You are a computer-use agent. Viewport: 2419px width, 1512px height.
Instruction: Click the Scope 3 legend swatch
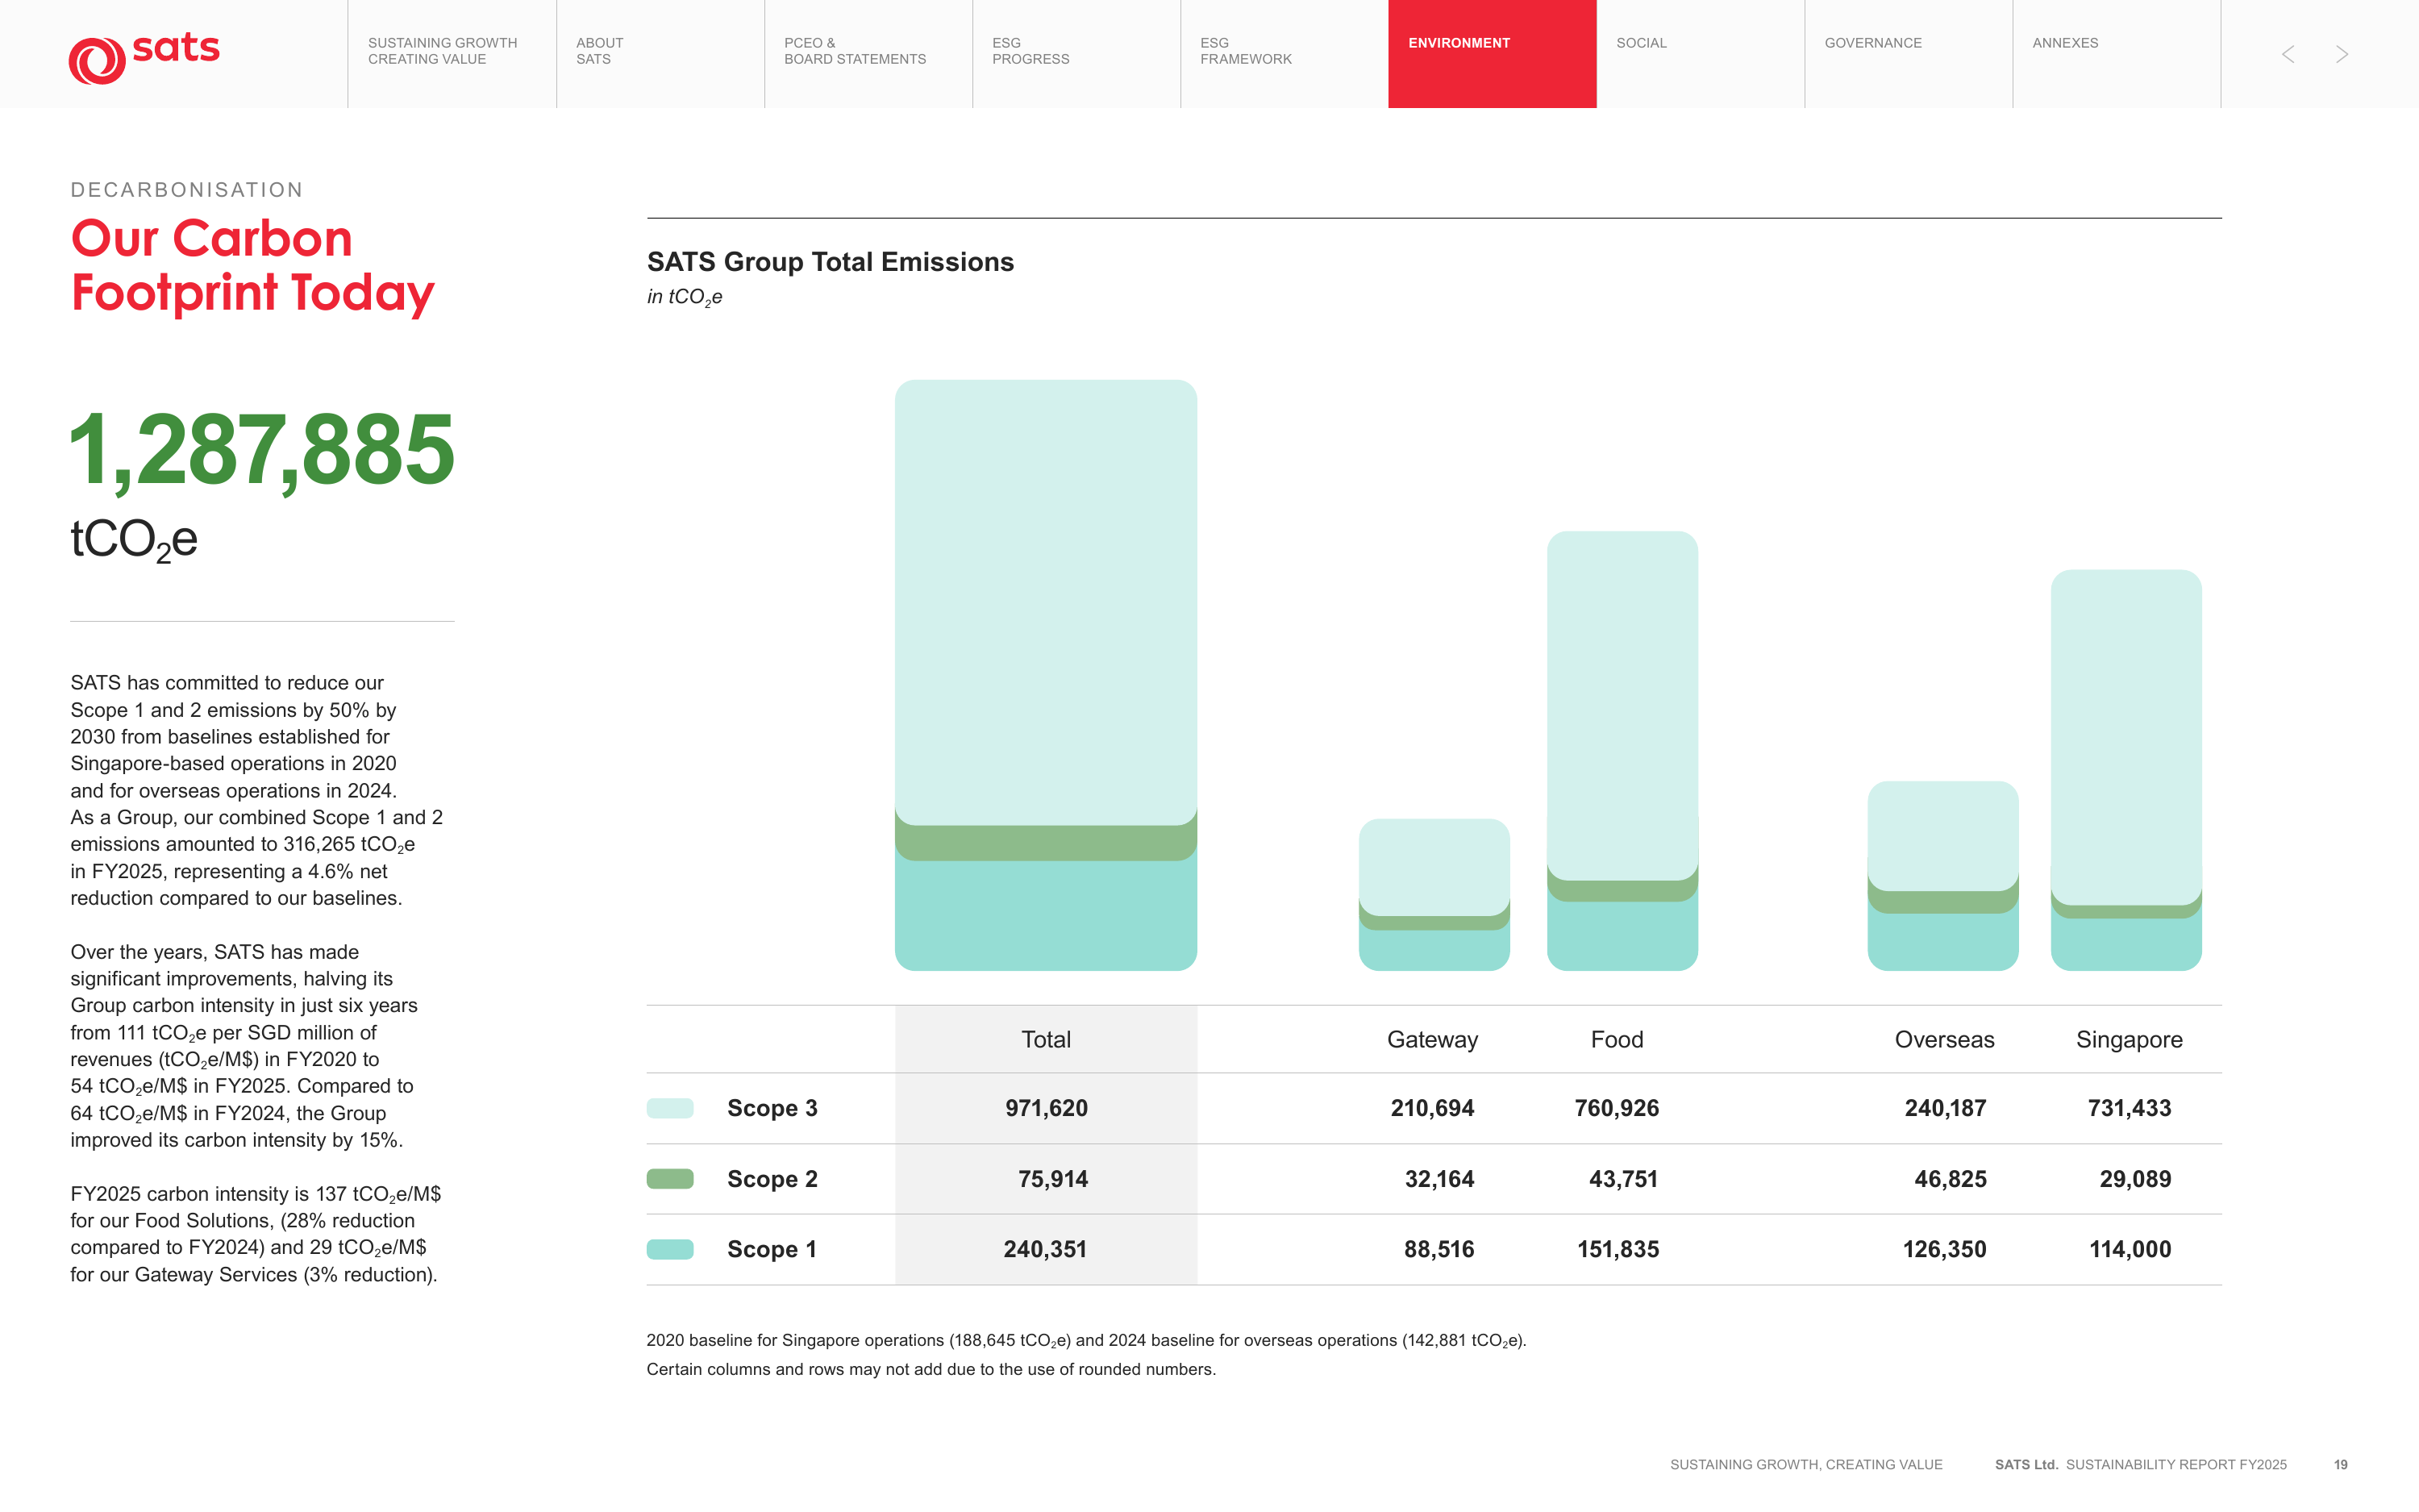(x=670, y=1108)
